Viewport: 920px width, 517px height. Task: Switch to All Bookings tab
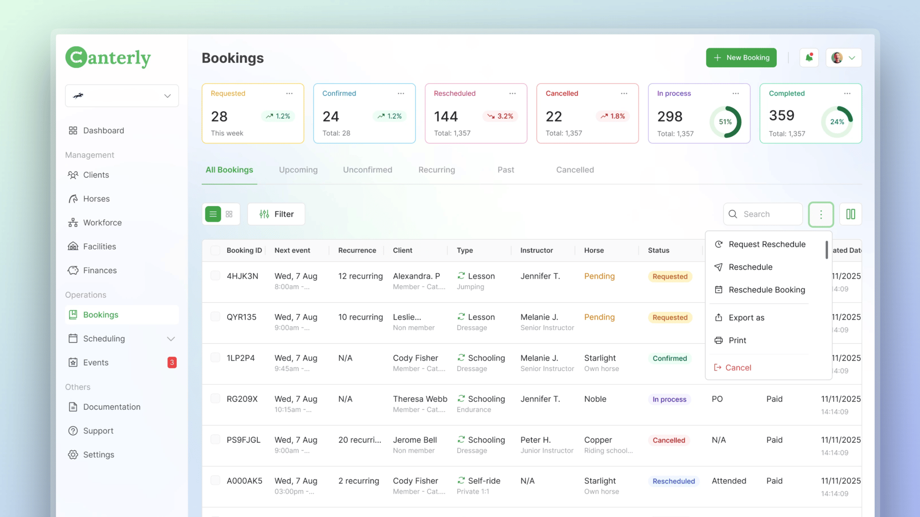pos(229,170)
